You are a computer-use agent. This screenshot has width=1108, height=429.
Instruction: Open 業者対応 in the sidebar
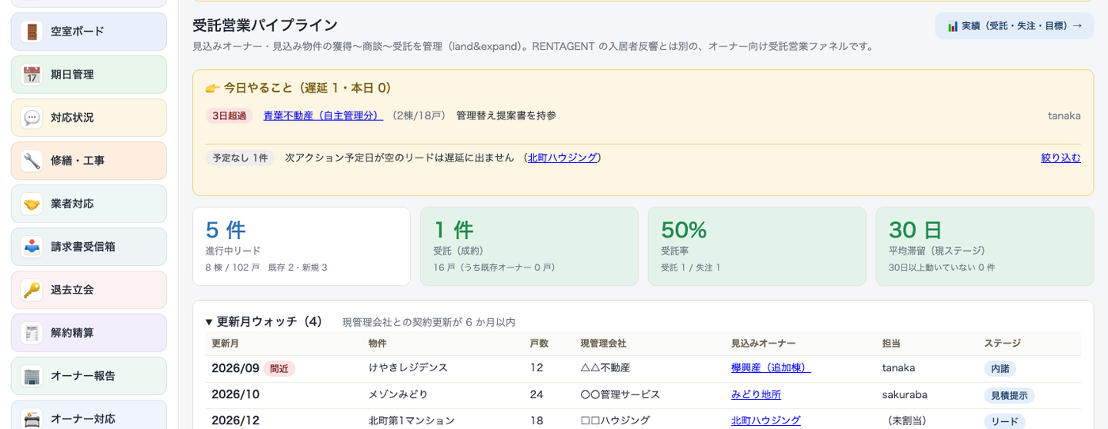tap(89, 204)
